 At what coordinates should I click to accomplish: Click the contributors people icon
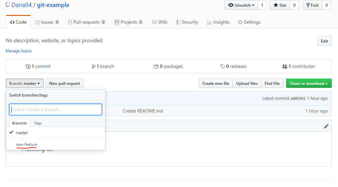[284, 67]
